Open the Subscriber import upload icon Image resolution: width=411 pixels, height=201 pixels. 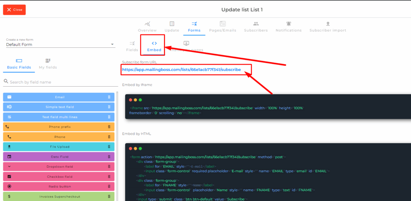[328, 24]
